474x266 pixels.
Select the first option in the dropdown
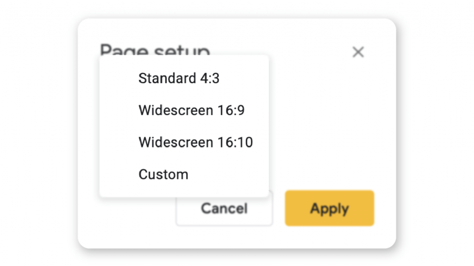(x=179, y=79)
